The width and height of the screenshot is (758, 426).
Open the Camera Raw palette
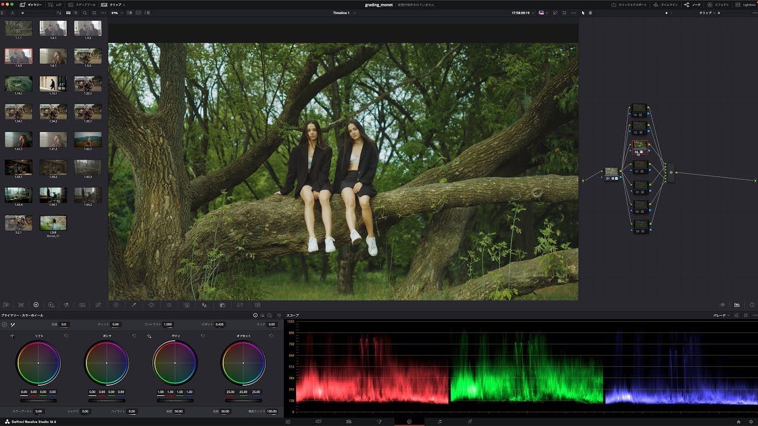coord(5,305)
